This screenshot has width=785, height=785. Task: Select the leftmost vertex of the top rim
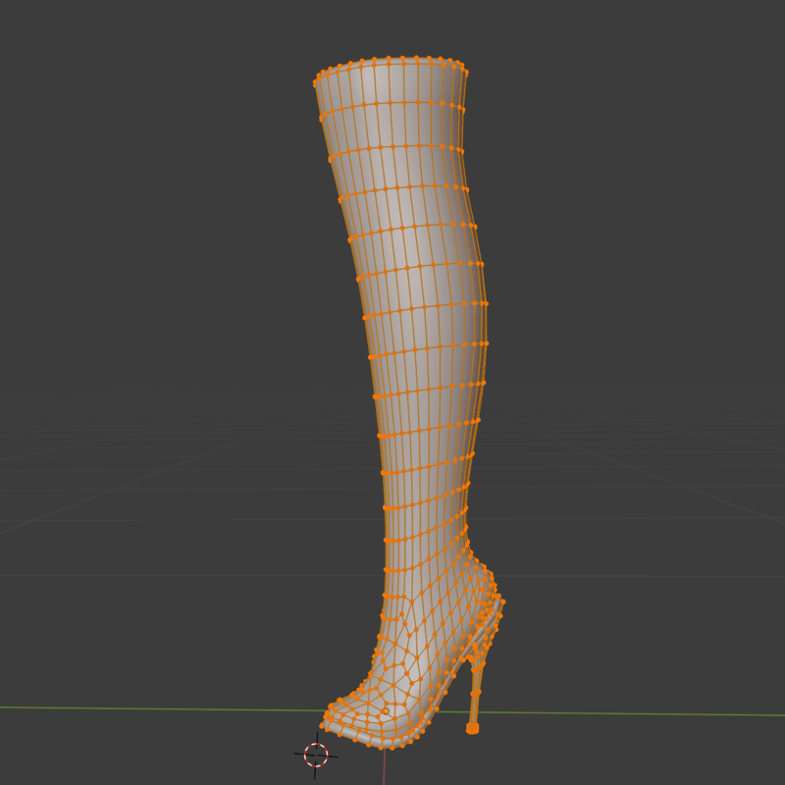315,83
